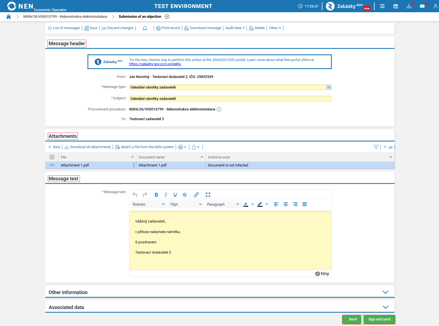Viewport: 439px width, 326px height.
Task: Click the Sign and send button
Action: [379, 319]
